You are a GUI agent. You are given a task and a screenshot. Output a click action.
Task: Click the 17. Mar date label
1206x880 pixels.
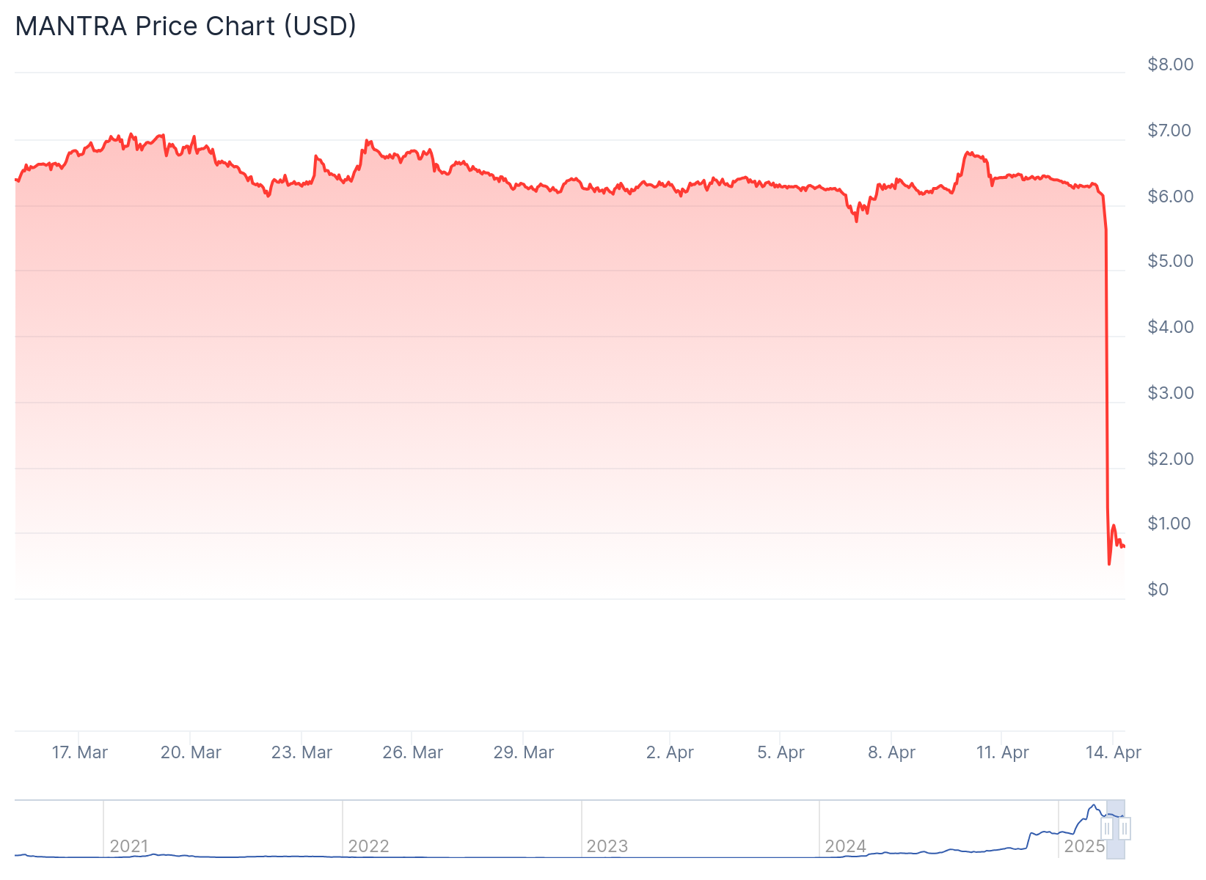pos(80,752)
